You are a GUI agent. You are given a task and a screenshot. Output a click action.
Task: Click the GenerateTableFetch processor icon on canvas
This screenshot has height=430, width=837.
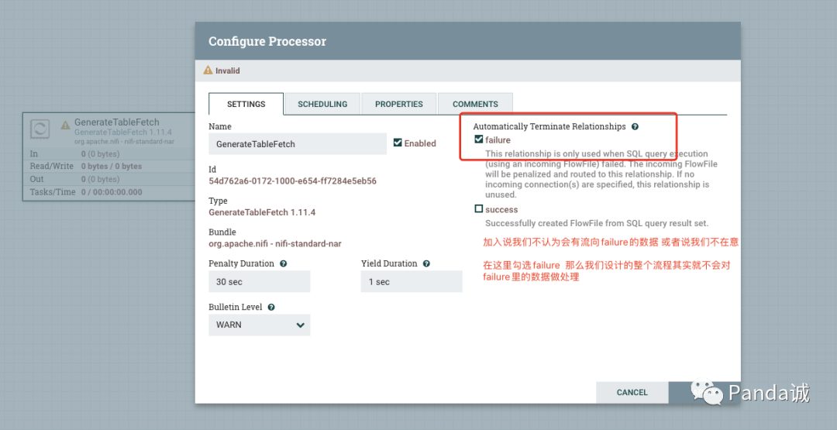40,129
